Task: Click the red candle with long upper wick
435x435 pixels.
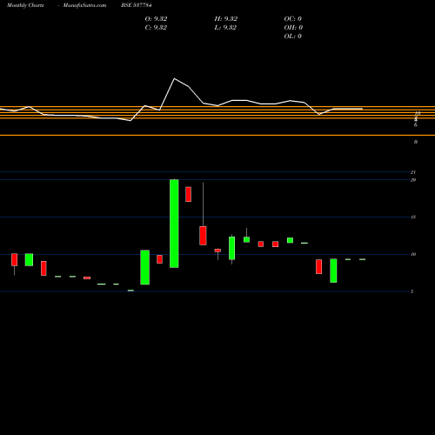Action: tap(203, 236)
